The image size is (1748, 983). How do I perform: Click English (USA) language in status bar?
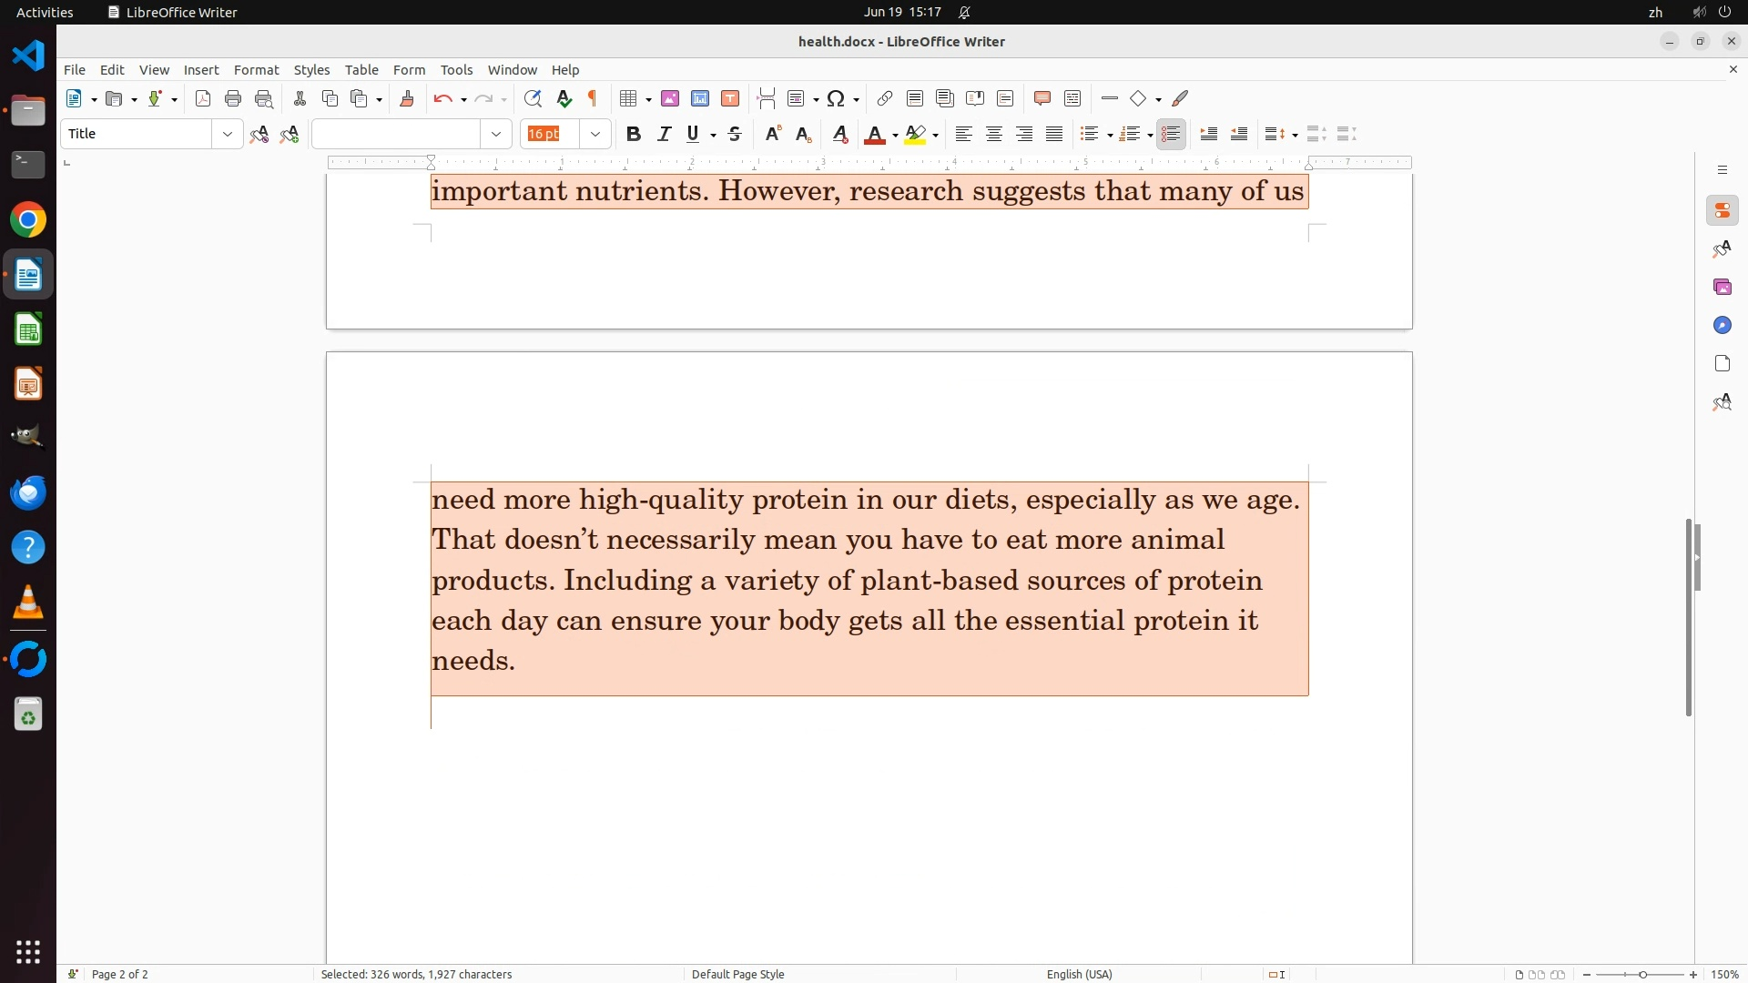(x=1079, y=974)
